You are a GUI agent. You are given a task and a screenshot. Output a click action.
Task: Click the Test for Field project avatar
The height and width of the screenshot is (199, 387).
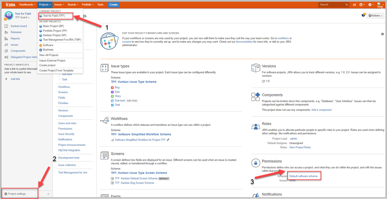[9, 15]
